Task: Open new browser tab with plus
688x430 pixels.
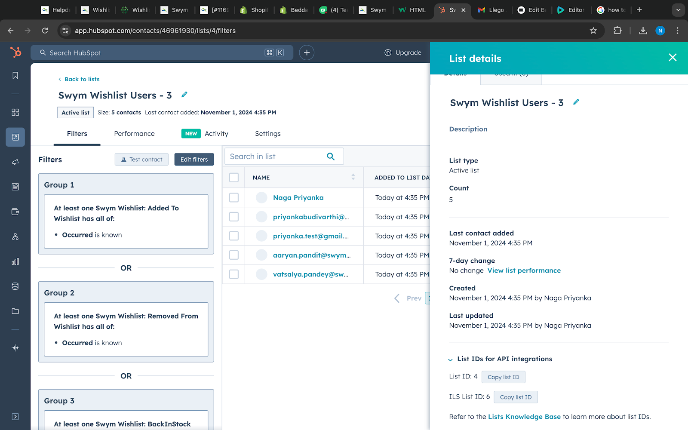Action: [639, 9]
